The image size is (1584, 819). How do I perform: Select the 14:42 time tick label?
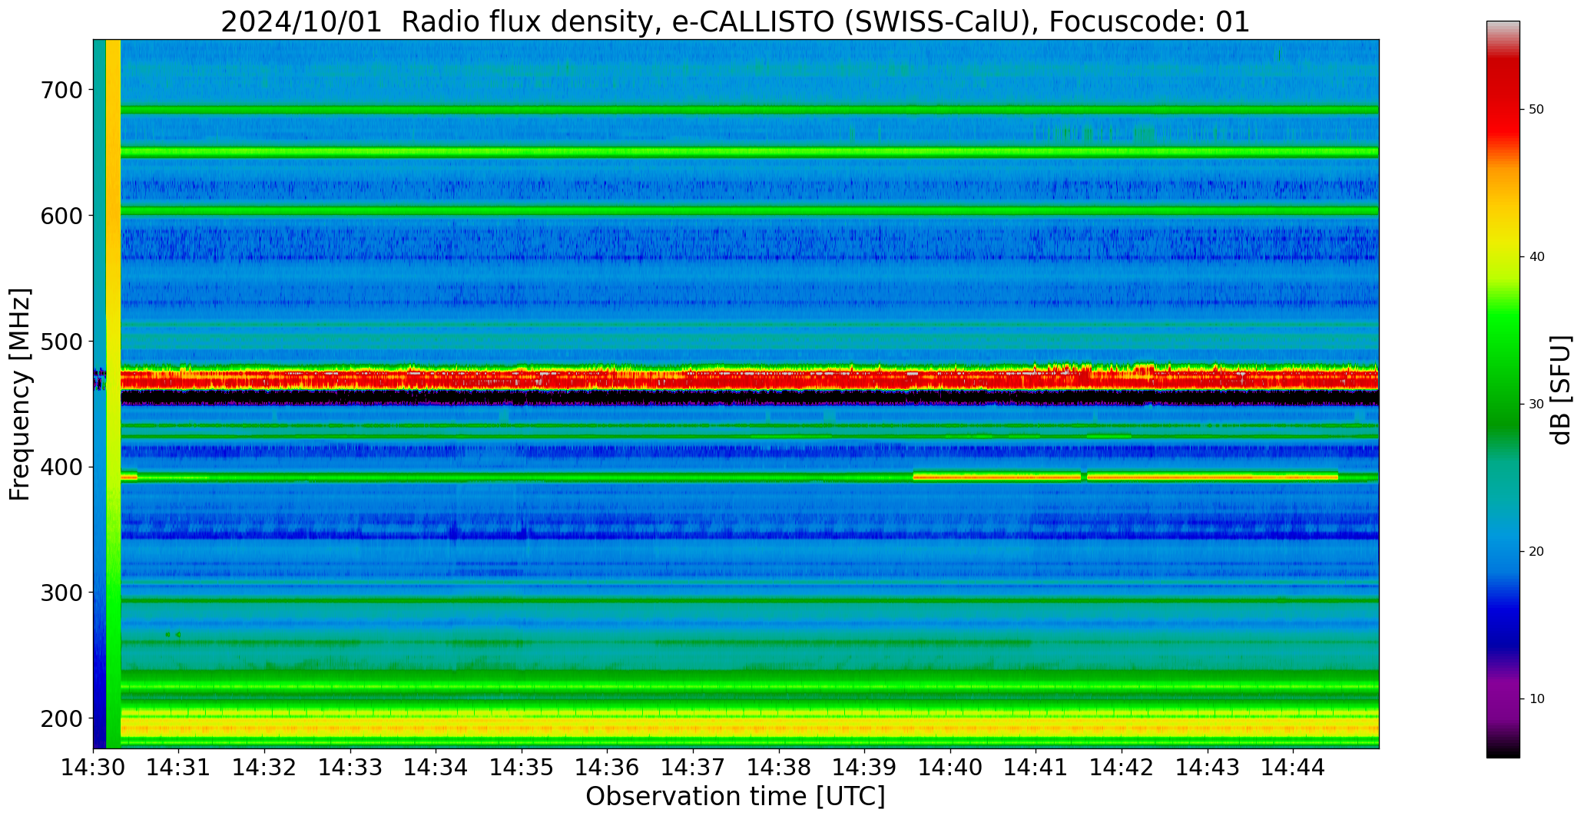[x=1122, y=768]
